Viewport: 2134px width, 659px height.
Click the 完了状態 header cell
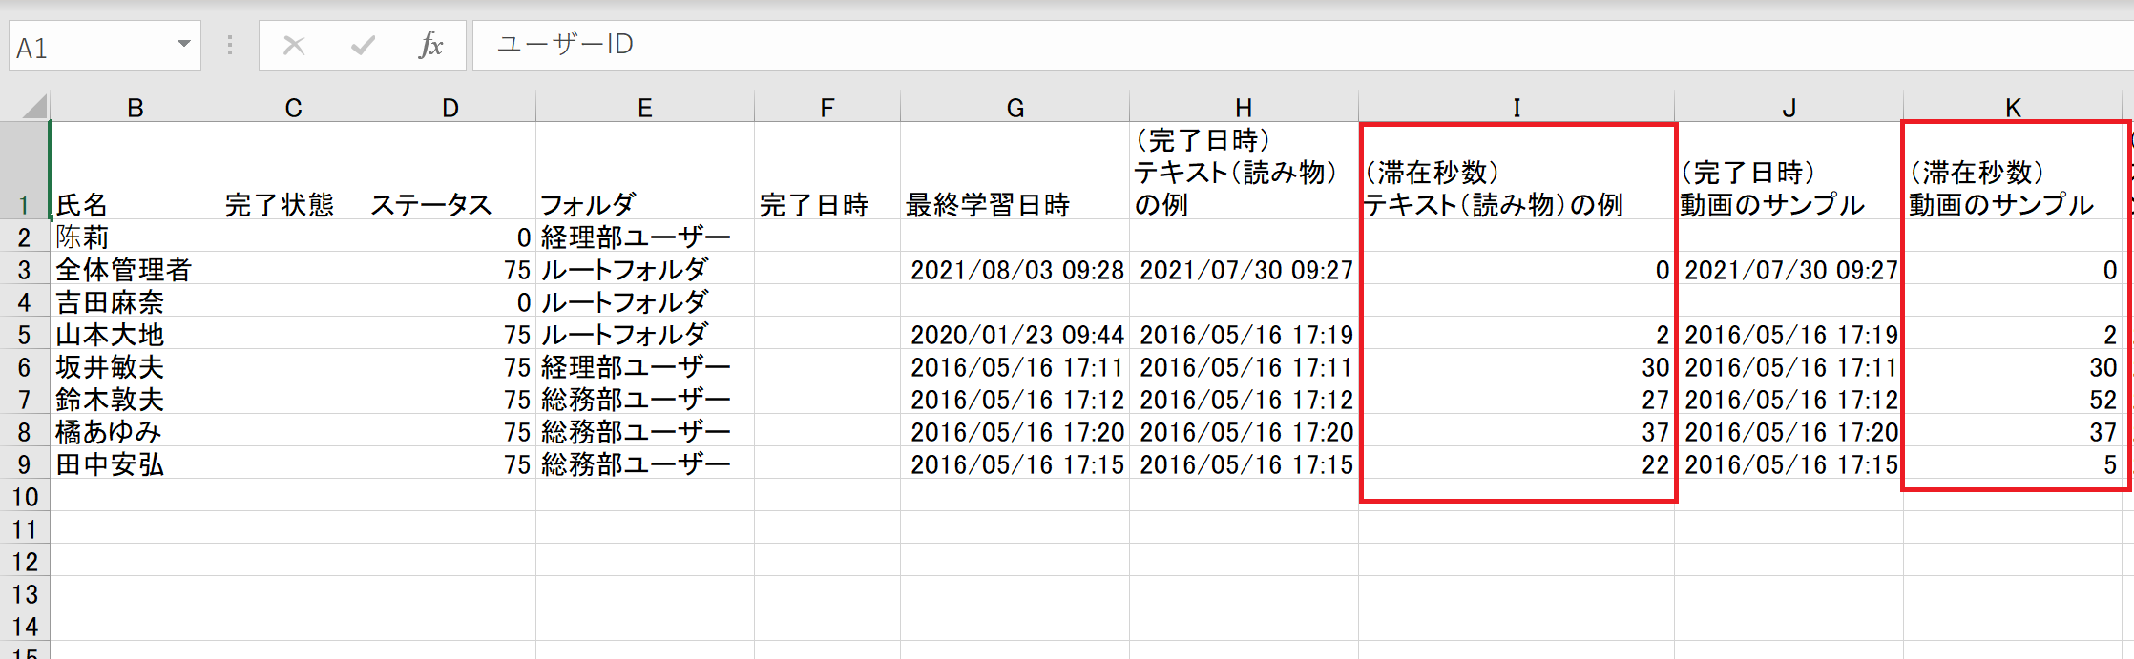(293, 171)
